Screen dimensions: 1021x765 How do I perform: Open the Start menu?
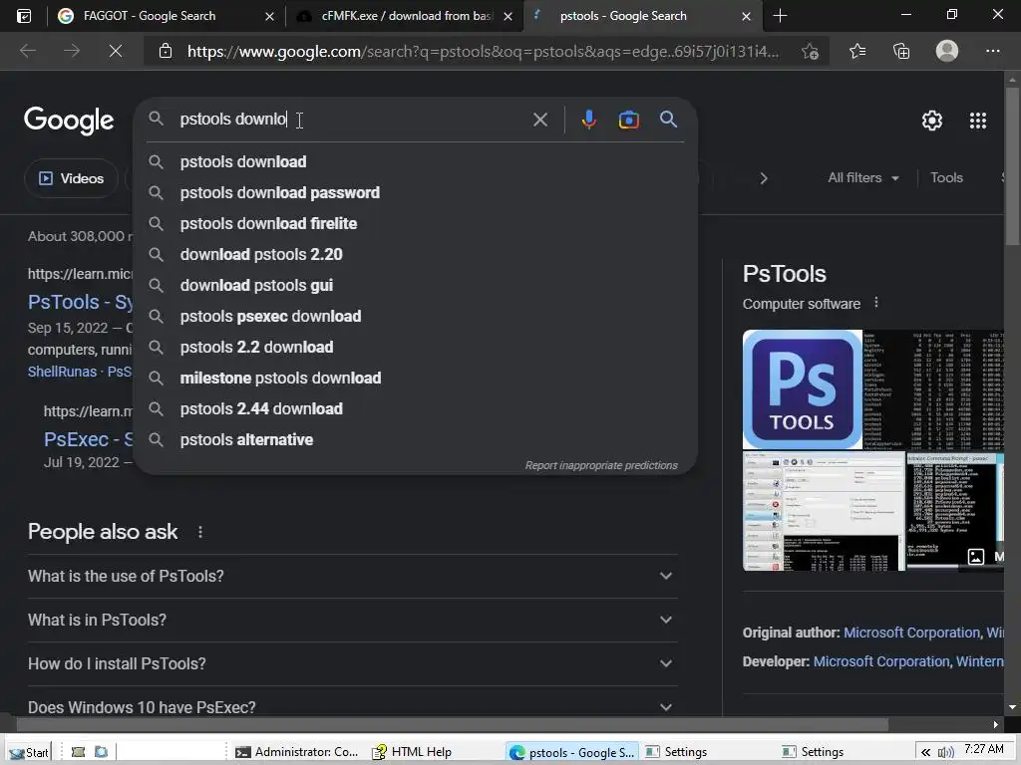29,753
